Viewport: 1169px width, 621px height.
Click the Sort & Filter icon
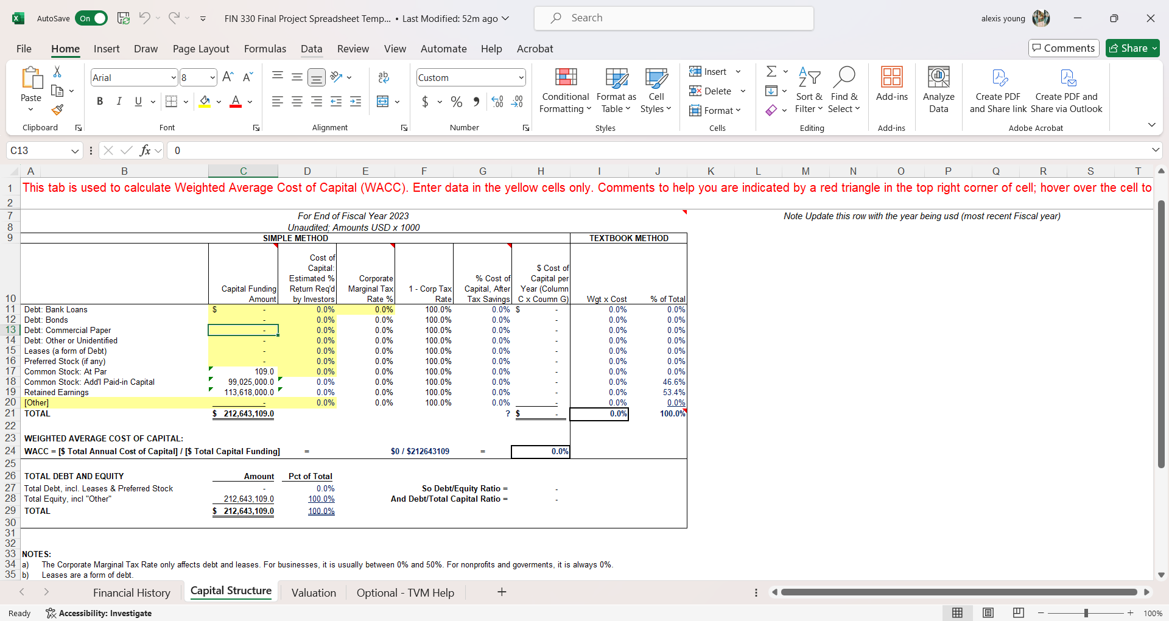809,90
